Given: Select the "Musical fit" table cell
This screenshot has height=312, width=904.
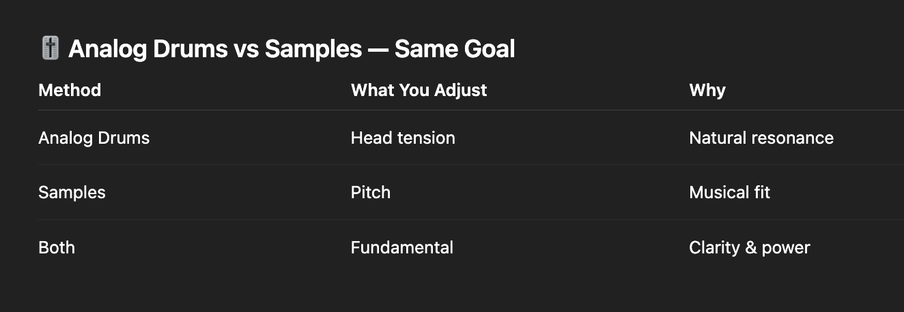Looking at the screenshot, I should [729, 192].
